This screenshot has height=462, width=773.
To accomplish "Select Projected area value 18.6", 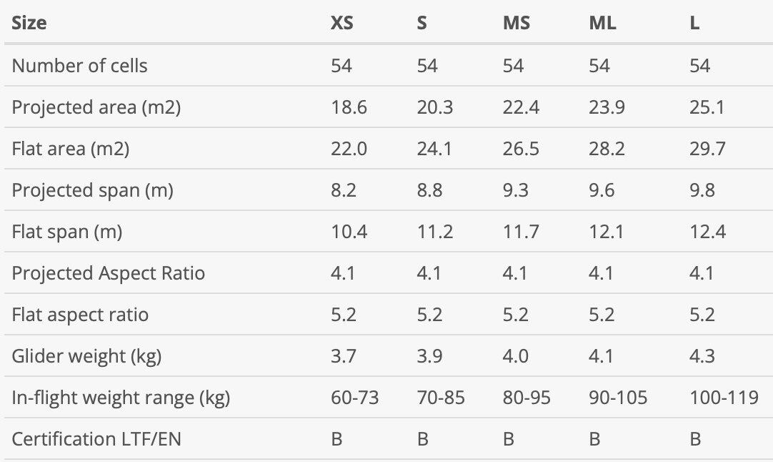I will click(349, 107).
